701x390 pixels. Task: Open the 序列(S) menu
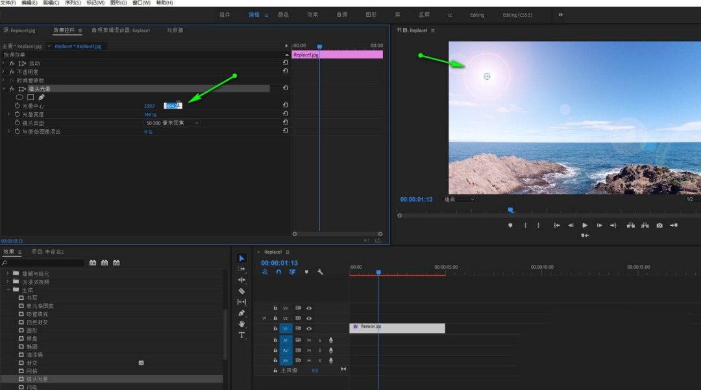(73, 3)
